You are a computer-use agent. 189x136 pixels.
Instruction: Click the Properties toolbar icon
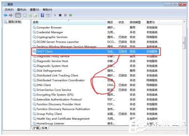(x=25, y=15)
